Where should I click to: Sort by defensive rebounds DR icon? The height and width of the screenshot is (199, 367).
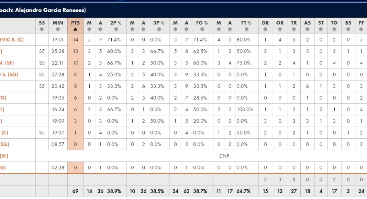tap(265, 29)
